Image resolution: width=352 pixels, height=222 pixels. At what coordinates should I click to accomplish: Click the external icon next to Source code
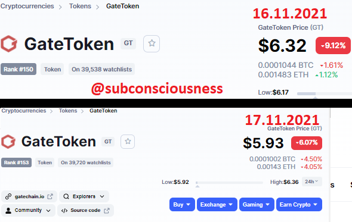tap(107, 210)
